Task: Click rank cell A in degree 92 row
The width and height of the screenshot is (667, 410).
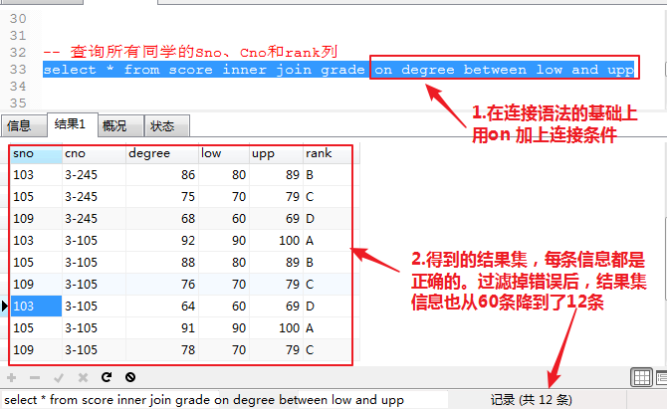Action: 328,241
